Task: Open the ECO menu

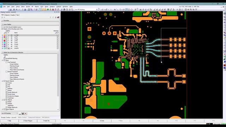Action: click(x=42, y=7)
